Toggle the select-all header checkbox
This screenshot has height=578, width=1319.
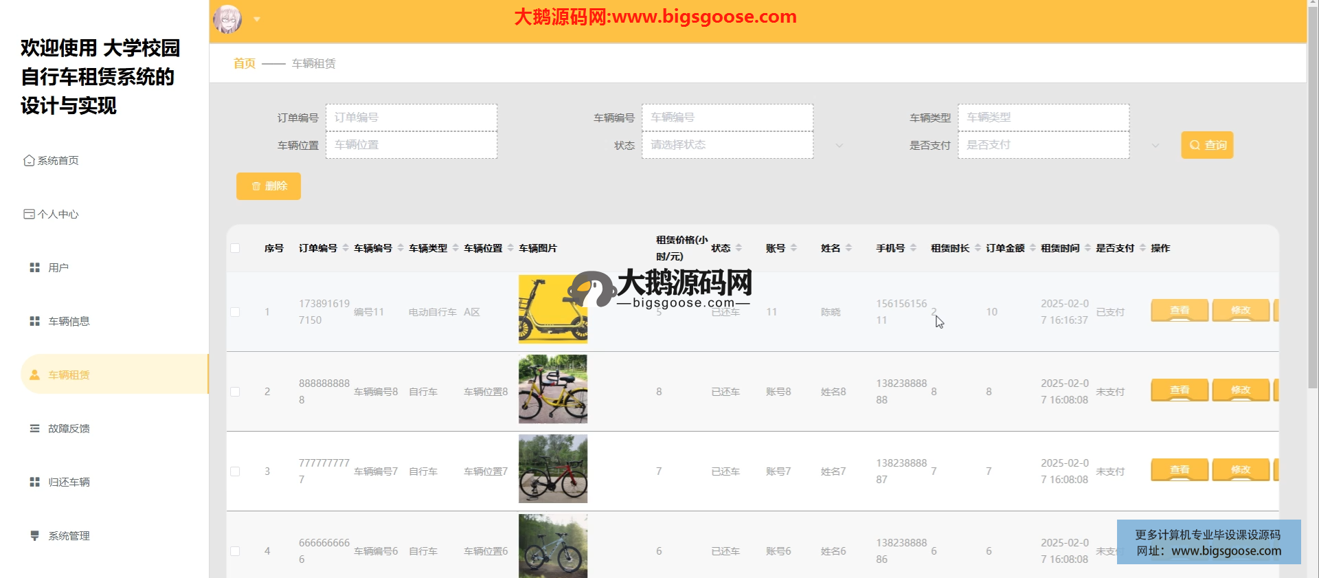click(x=235, y=248)
